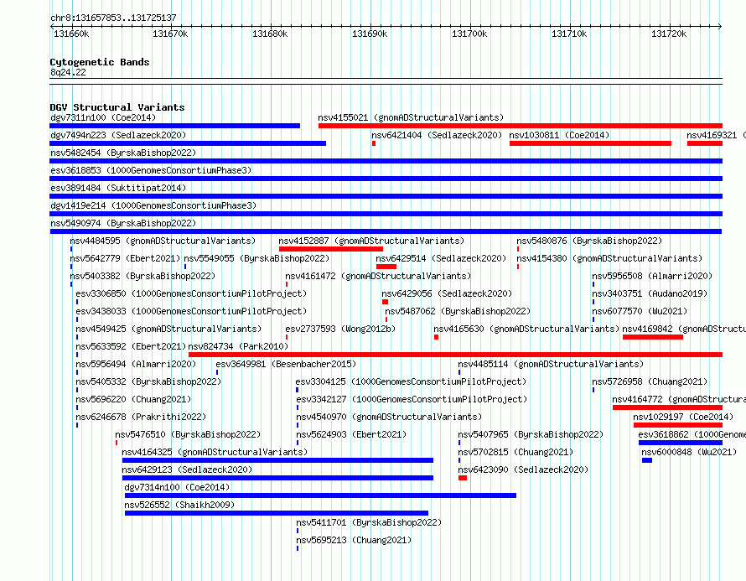Click nsv6429123 (Sedlazeck2020) label
Screen dimensions: 746x581
click(187, 469)
